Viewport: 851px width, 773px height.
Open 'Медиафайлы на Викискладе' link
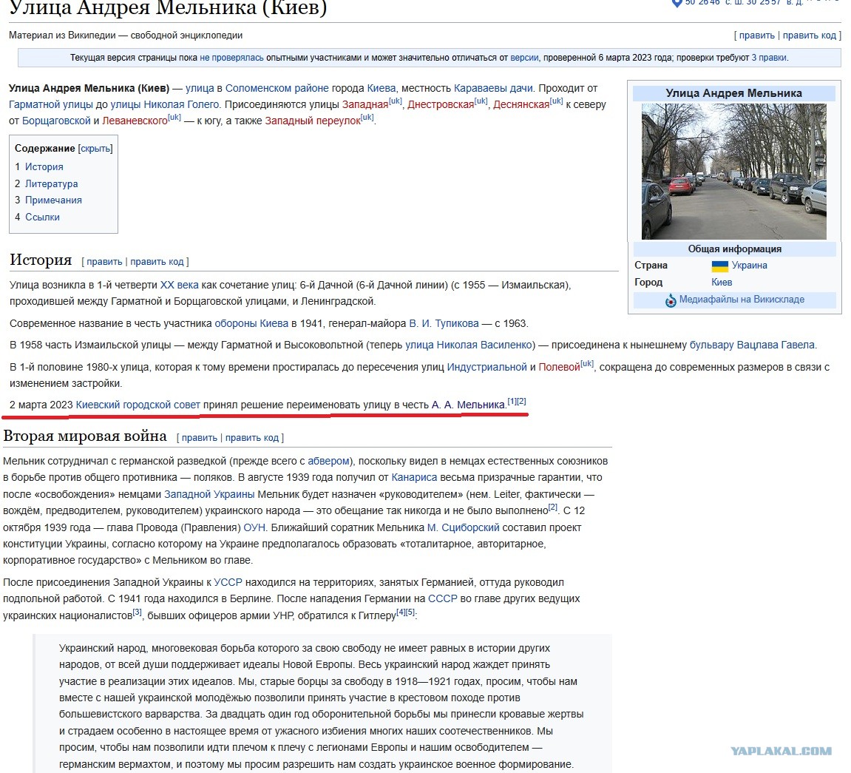pyautogui.click(x=742, y=300)
